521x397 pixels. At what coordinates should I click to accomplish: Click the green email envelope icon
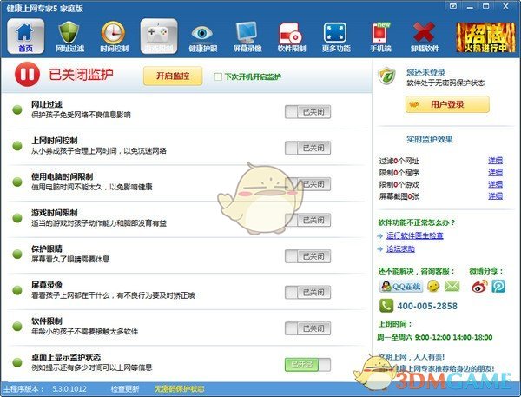tap(452, 285)
